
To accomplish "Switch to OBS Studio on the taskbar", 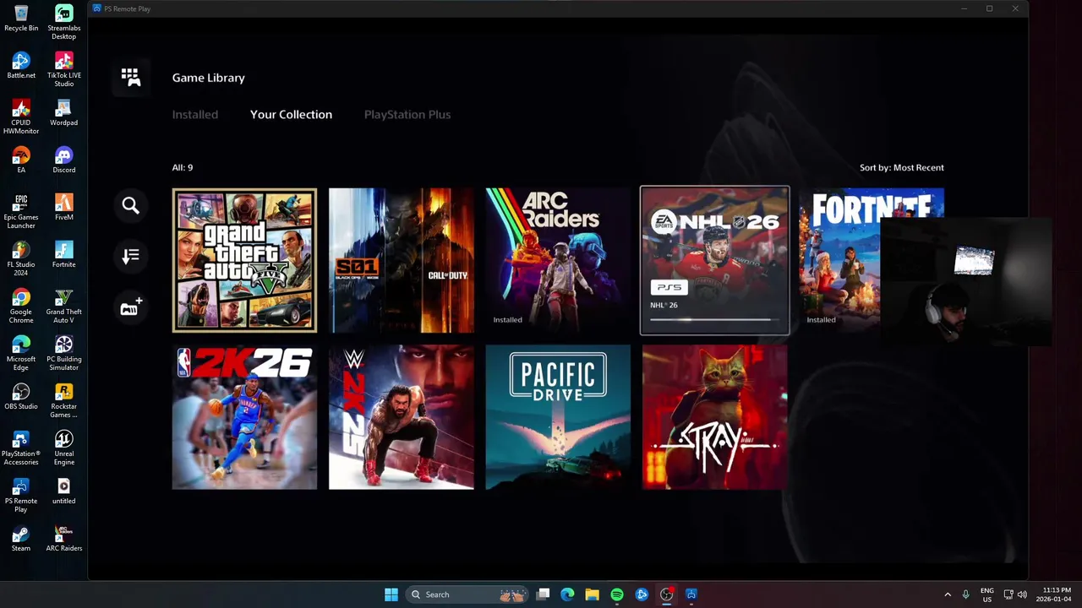I will click(x=666, y=594).
